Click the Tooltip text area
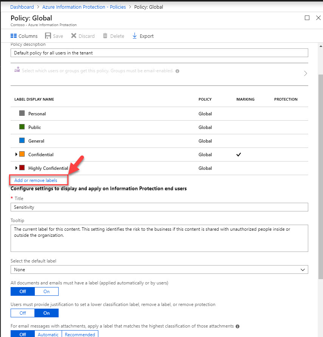323x337 pixels. 159,238
